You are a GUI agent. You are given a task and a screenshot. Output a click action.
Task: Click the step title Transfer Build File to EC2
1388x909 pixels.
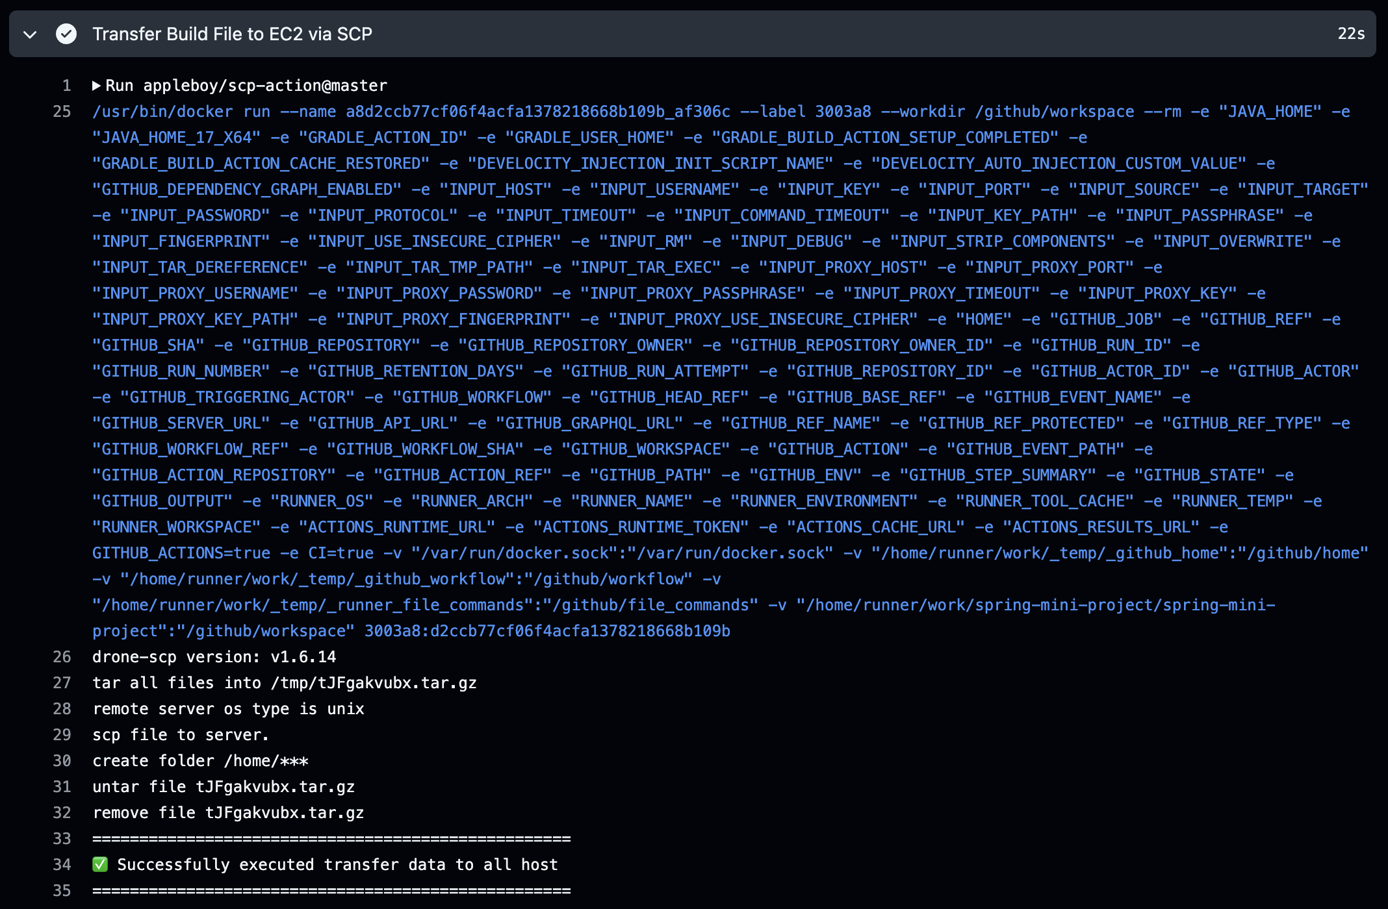coord(232,34)
